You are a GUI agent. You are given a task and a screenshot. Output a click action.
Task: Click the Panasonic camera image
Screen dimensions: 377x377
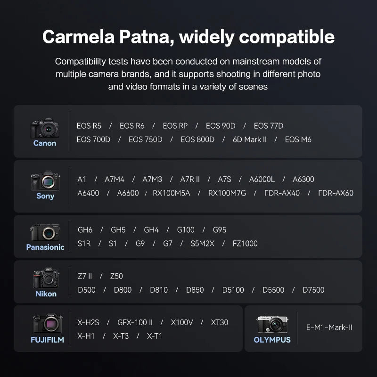45,232
